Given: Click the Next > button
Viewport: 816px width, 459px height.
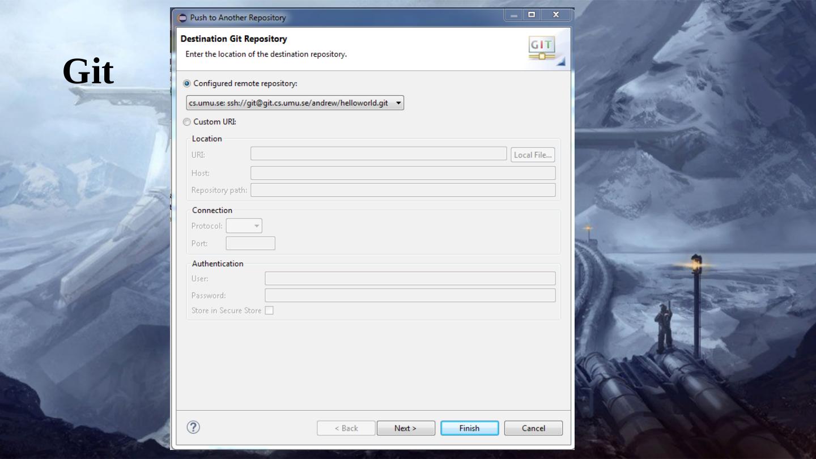Looking at the screenshot, I should [406, 428].
